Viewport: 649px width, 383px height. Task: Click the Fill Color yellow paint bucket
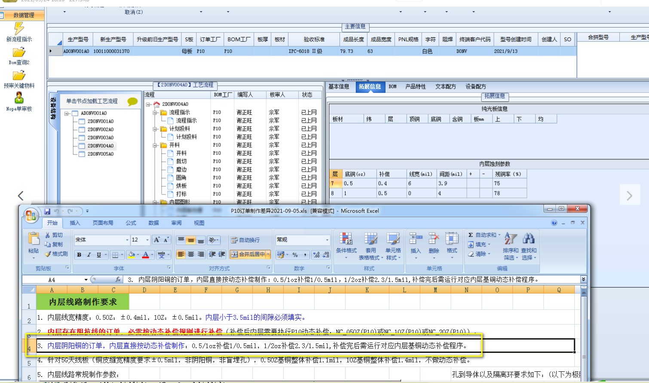tap(131, 255)
